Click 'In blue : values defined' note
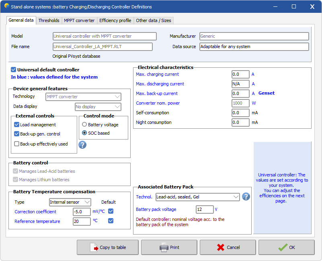Viewport: 322px width, 261px height. pos(54,77)
